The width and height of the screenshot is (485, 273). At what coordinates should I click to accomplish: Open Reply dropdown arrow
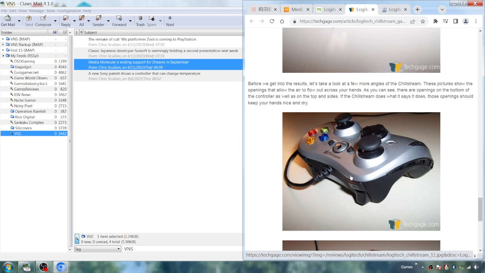(x=74, y=21)
